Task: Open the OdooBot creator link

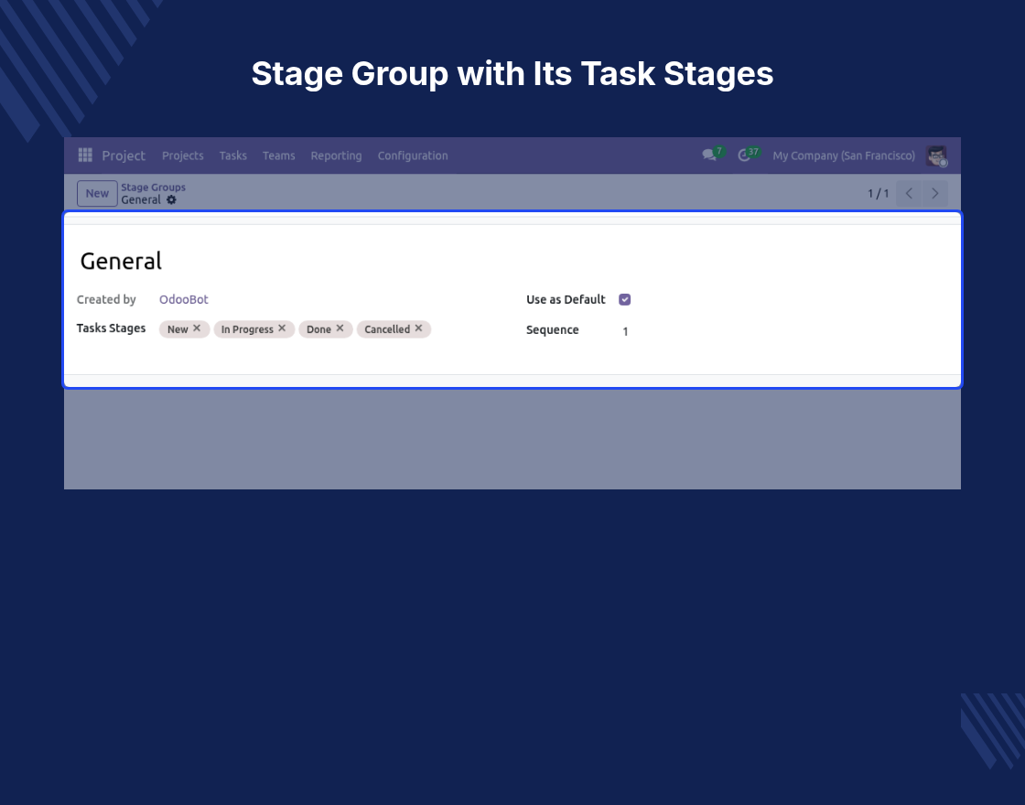Action: 184,299
